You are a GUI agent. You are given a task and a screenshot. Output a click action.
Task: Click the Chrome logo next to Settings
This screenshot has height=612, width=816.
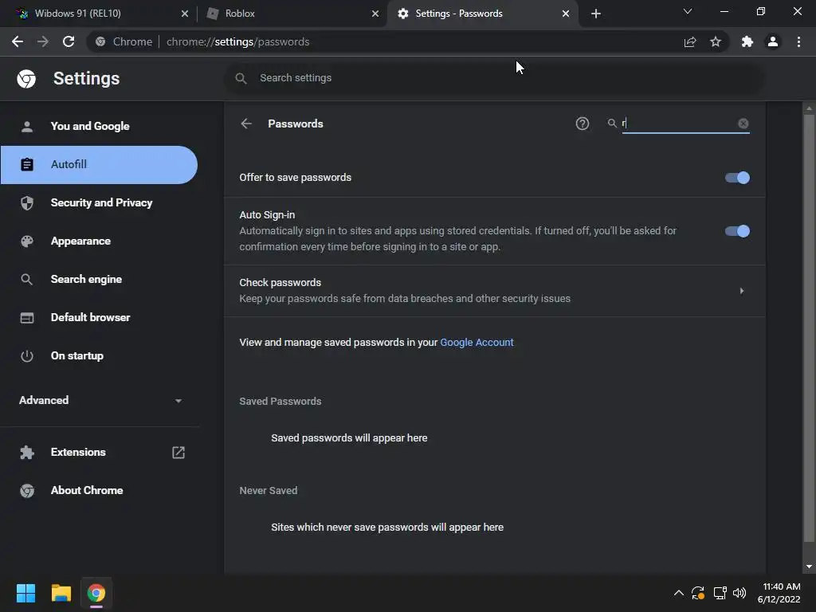click(26, 79)
